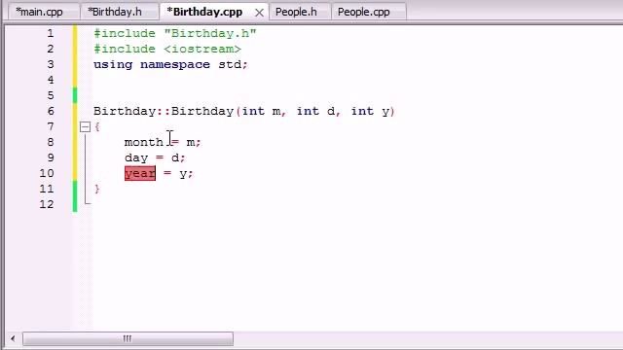Click the parameter d on line 6
Viewport: 623px width, 350px height.
pyautogui.click(x=331, y=111)
